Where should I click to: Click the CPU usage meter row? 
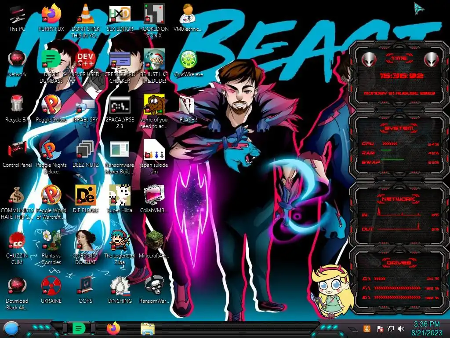point(400,144)
